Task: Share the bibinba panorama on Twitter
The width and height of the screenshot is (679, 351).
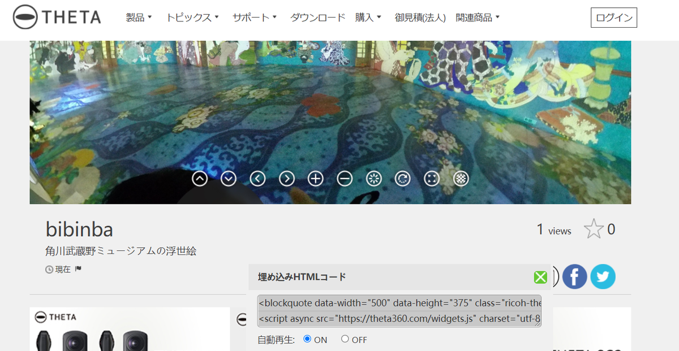Action: [x=603, y=276]
